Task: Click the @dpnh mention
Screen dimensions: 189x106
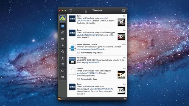Action: [x=107, y=71]
